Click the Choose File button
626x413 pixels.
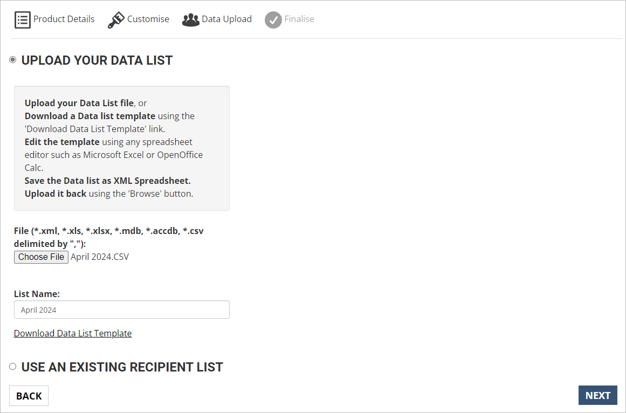click(x=41, y=257)
